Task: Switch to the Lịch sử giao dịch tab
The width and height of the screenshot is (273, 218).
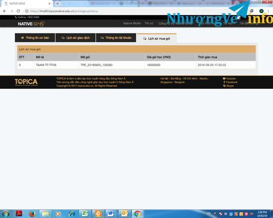Action: [x=76, y=38]
